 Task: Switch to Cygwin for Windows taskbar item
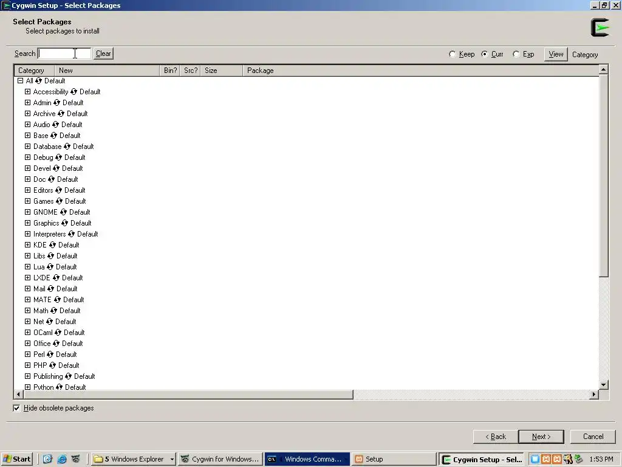click(x=220, y=459)
